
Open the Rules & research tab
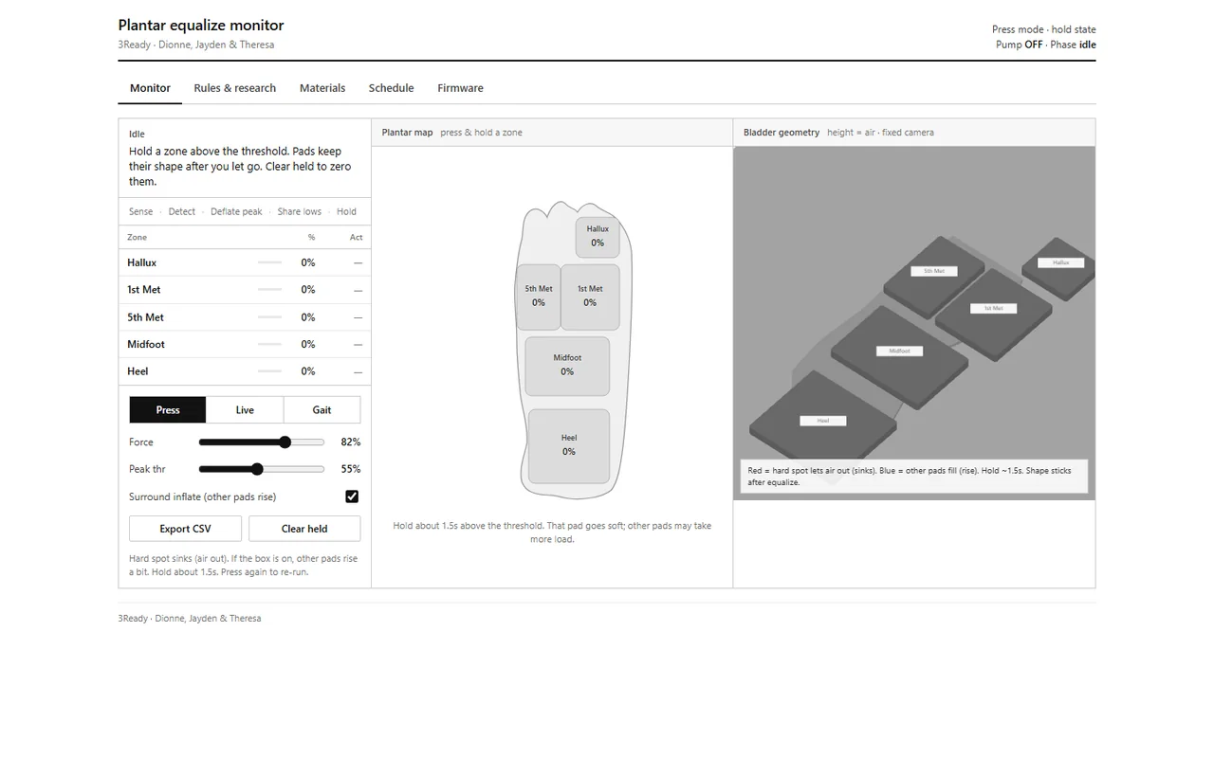point(234,88)
